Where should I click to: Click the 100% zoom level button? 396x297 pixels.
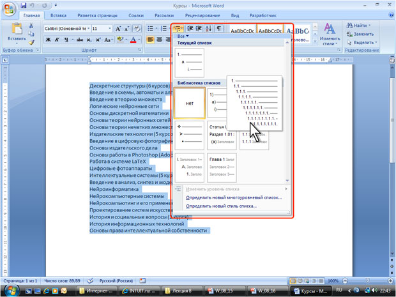click(333, 281)
